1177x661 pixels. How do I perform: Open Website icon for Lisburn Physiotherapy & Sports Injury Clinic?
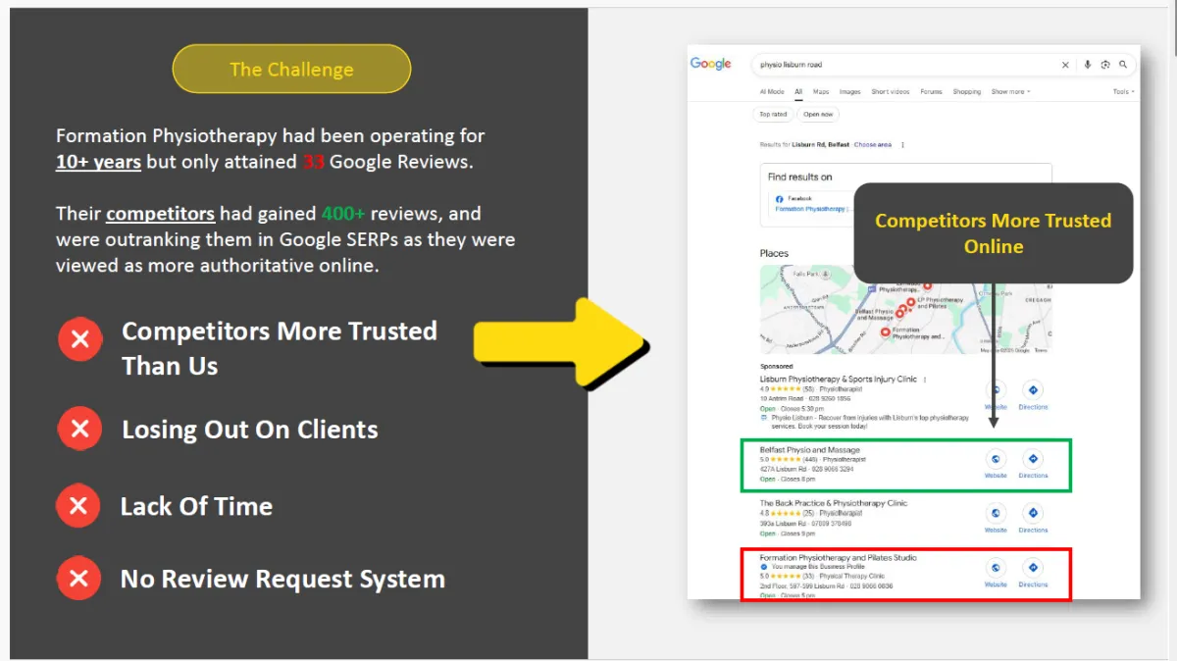pyautogui.click(x=996, y=390)
